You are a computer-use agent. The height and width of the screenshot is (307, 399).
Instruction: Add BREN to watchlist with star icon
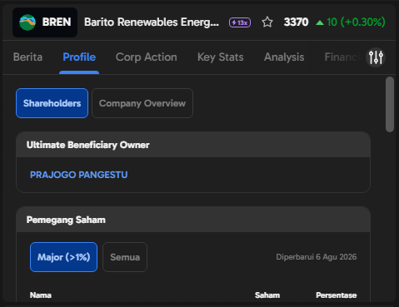coord(267,22)
